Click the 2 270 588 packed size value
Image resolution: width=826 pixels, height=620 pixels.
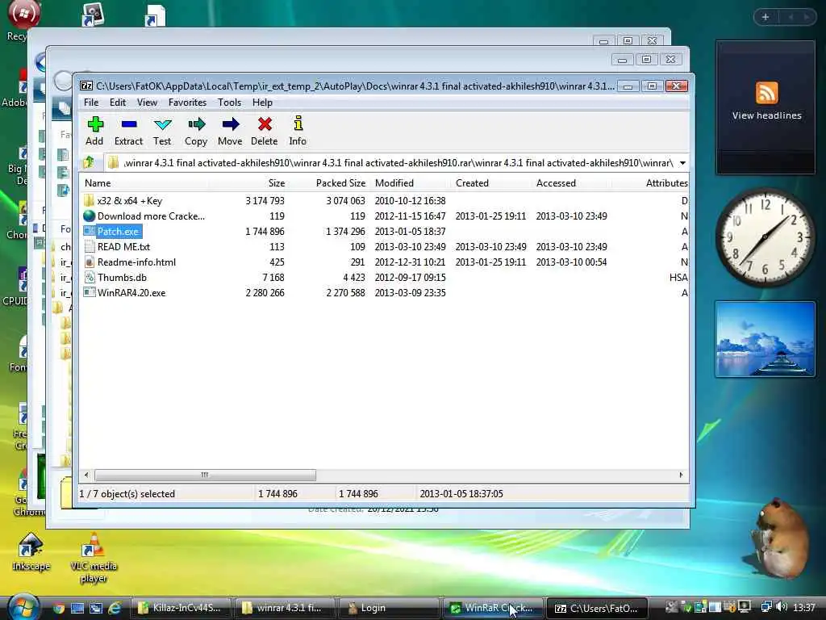[x=345, y=292]
